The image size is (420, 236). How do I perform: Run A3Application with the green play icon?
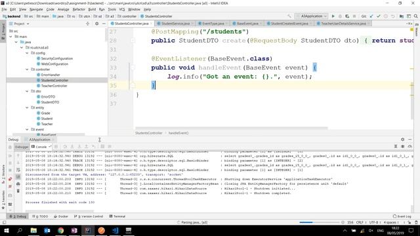333,16
